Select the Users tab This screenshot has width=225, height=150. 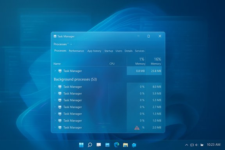point(119,51)
